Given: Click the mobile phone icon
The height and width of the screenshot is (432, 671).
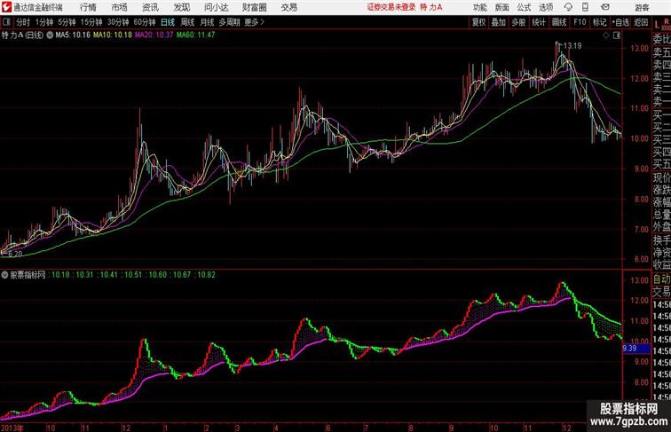Looking at the screenshot, I should click(x=586, y=7).
